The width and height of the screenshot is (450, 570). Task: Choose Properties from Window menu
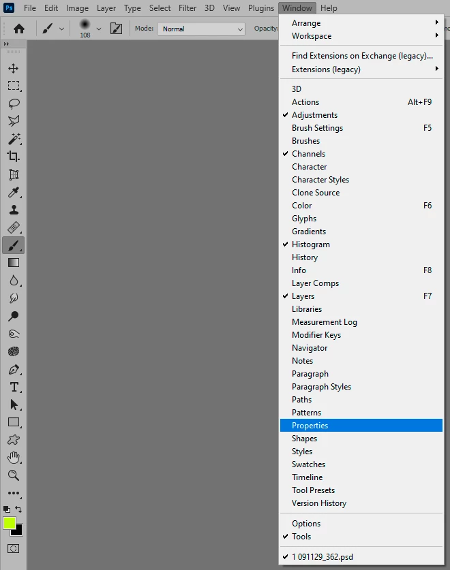pos(361,426)
